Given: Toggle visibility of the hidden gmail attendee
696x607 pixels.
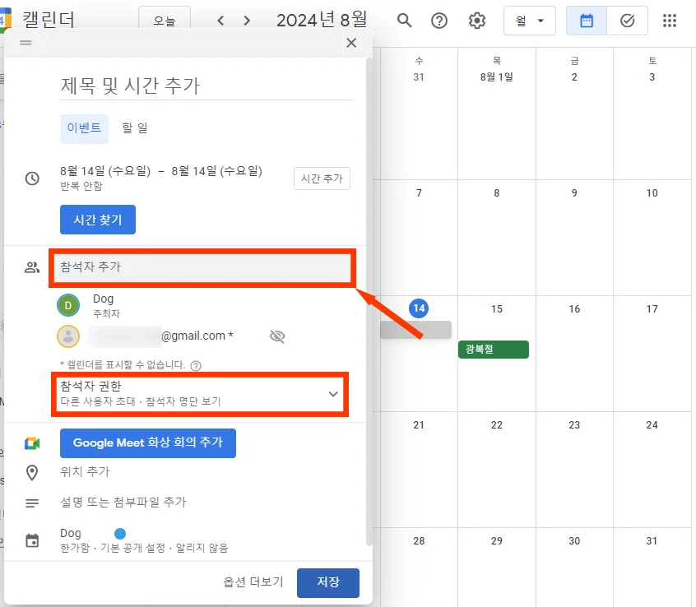Looking at the screenshot, I should [277, 336].
